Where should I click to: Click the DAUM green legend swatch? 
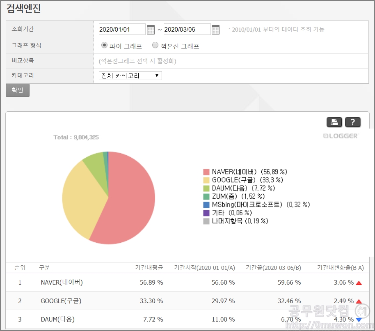coord(206,188)
